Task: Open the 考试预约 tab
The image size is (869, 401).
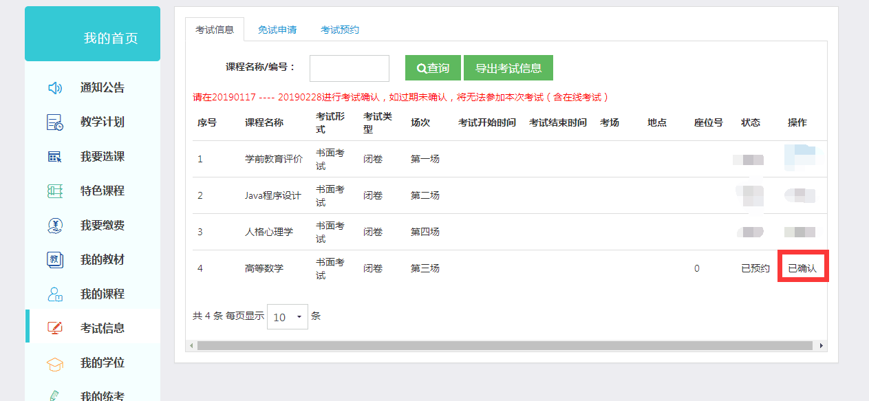Action: pos(339,30)
